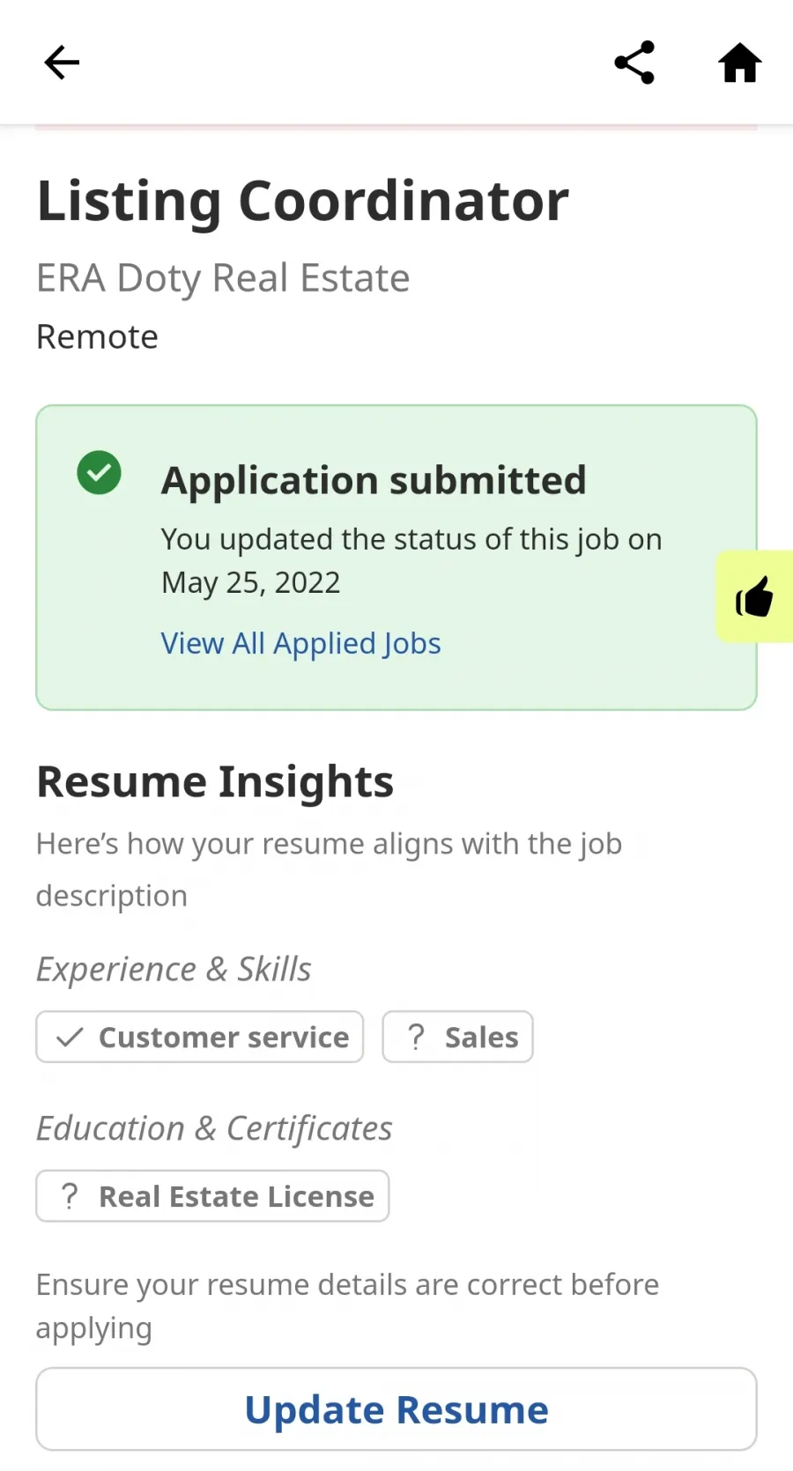Image resolution: width=793 pixels, height=1471 pixels.
Task: Tap the Application submitted heading
Action: coord(374,481)
